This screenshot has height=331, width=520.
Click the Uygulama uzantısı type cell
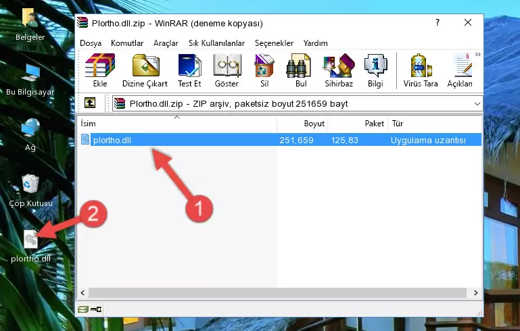tap(428, 140)
